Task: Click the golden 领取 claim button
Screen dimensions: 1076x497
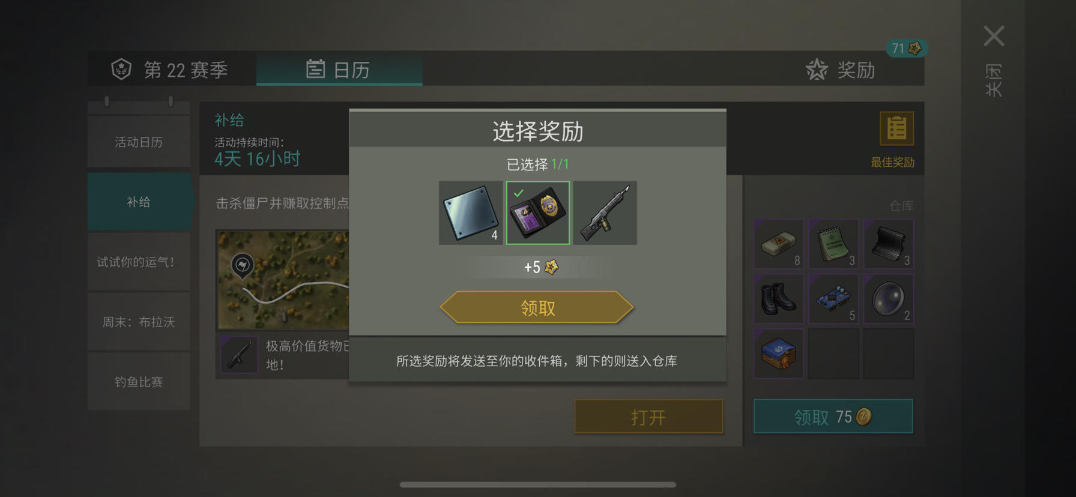Action: point(537,307)
